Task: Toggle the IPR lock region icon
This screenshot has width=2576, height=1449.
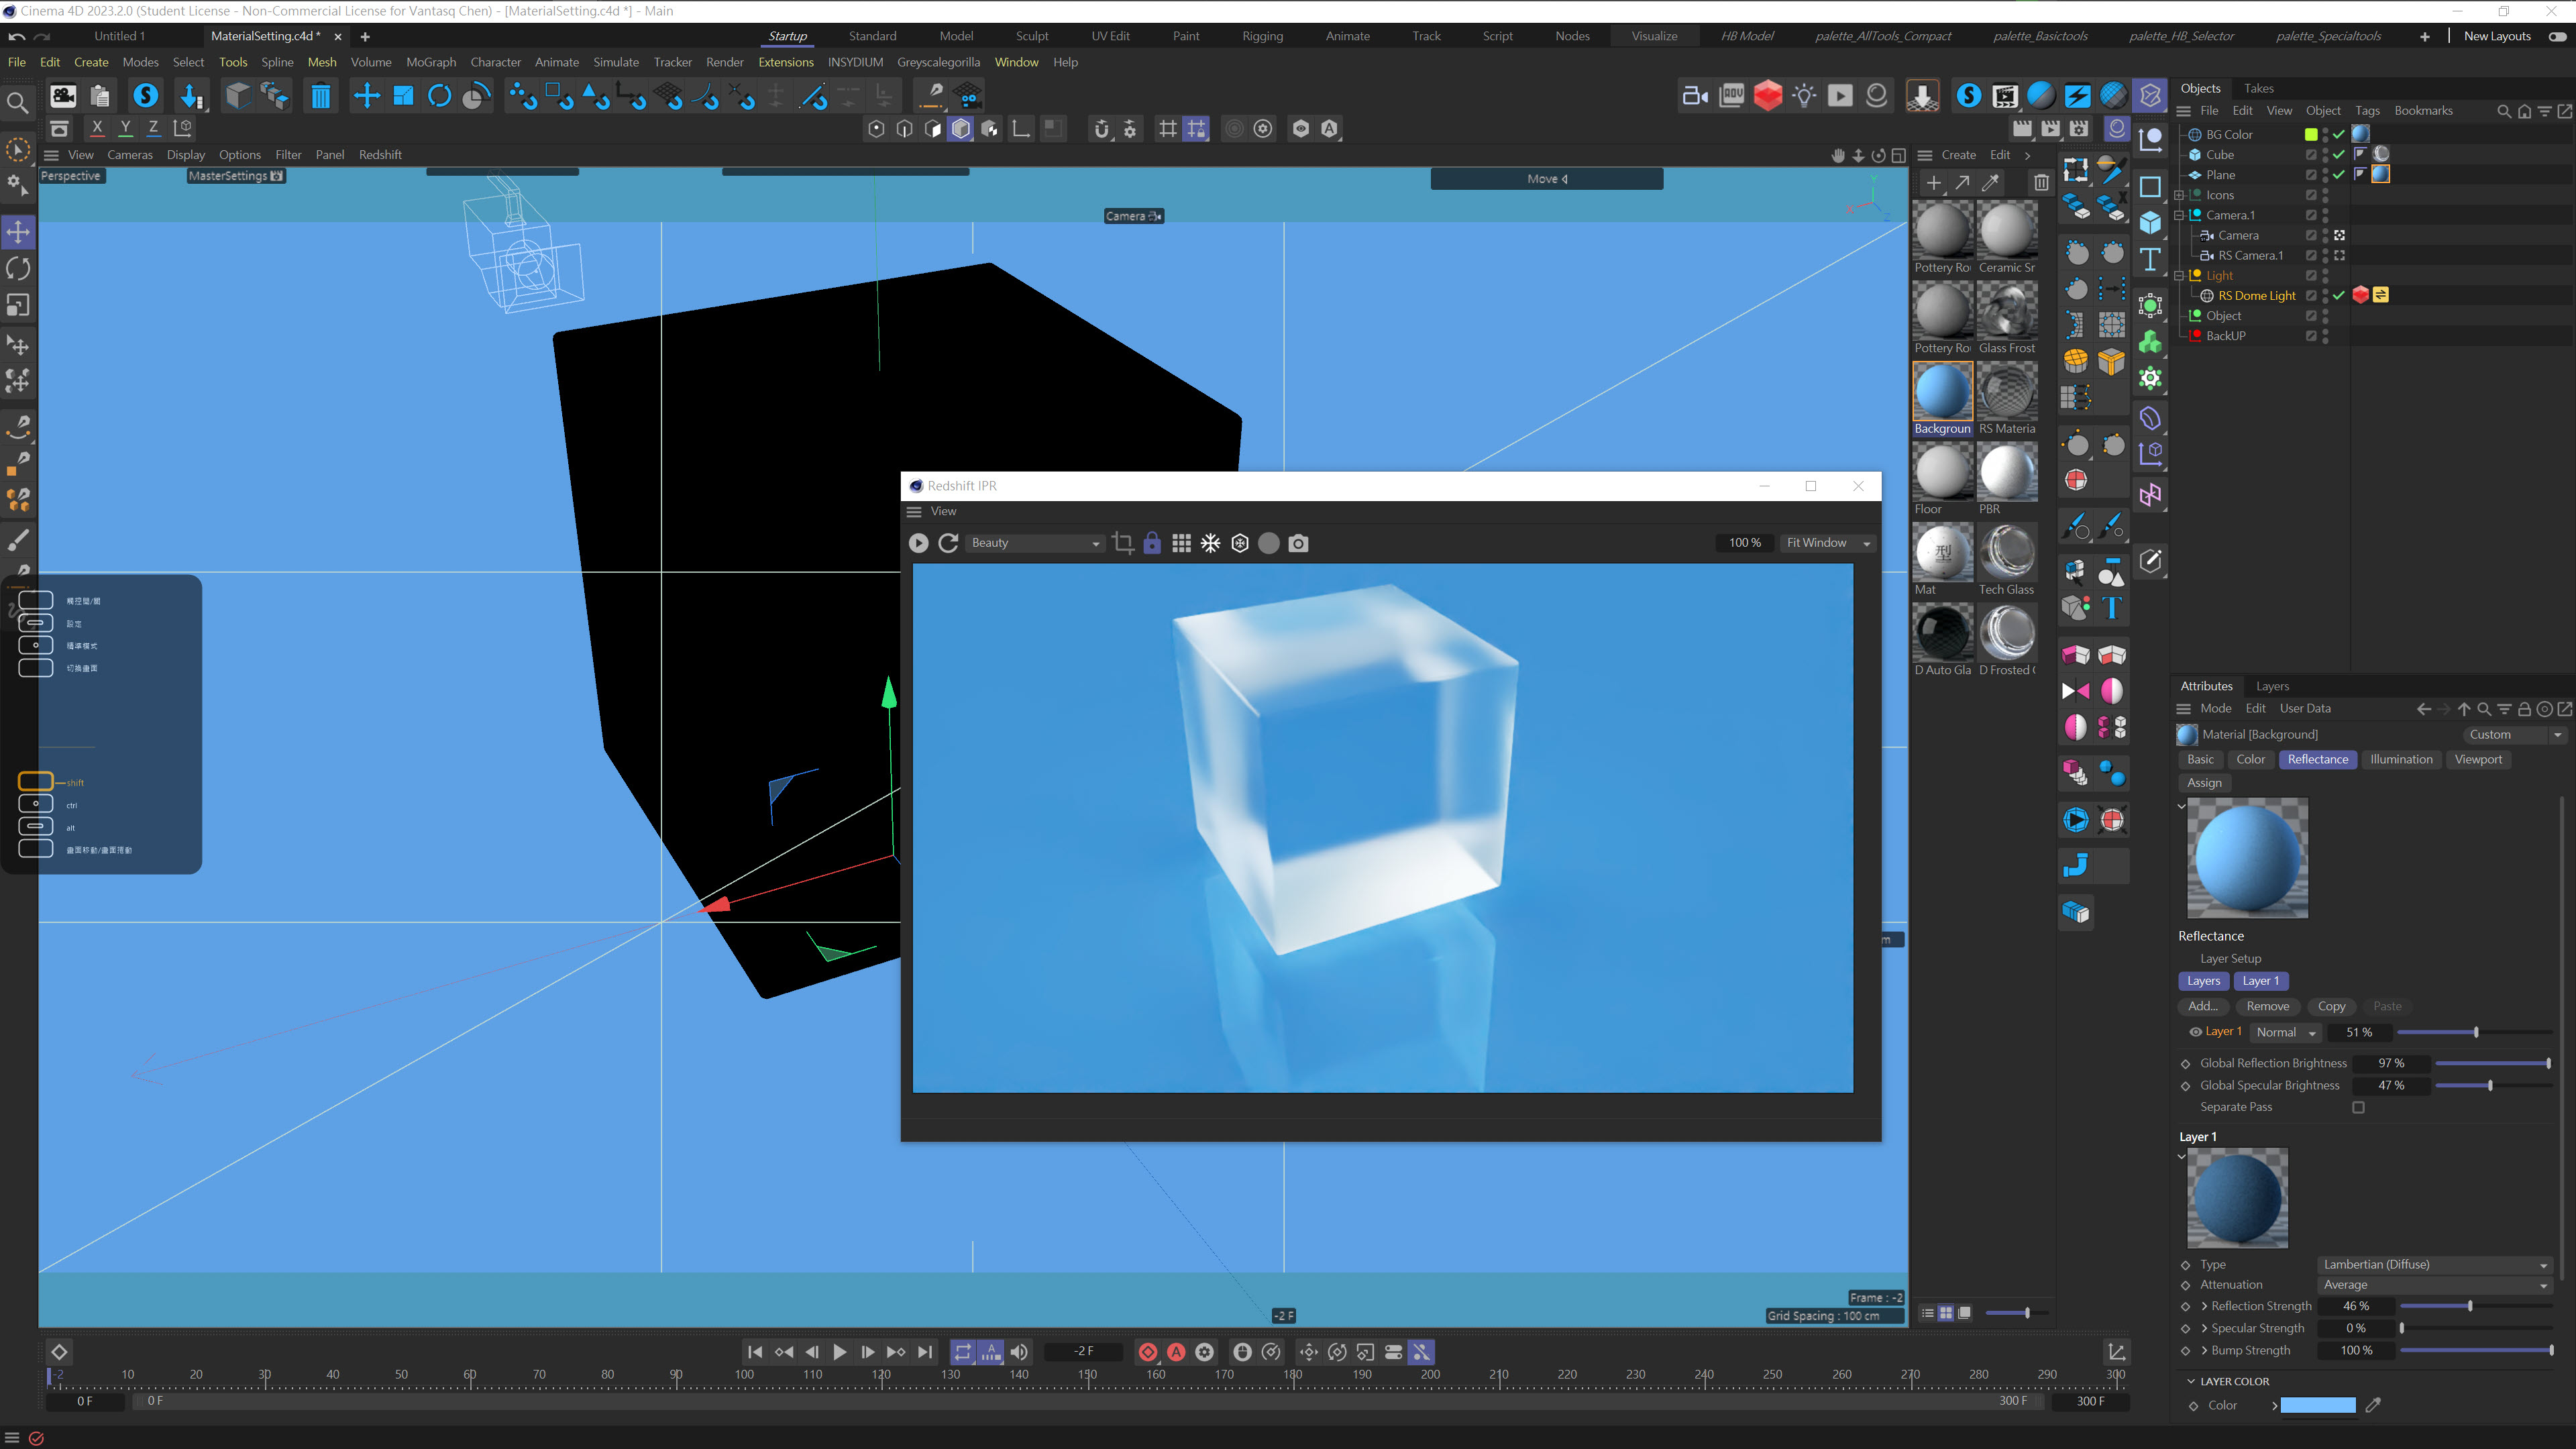Action: click(1152, 543)
